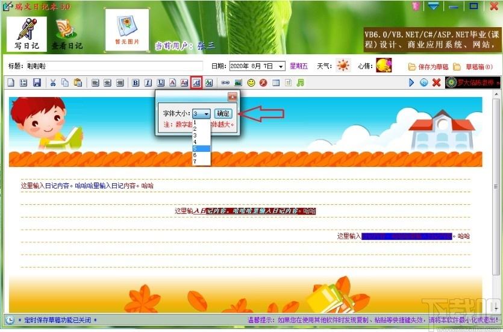Viewport: 503px width, 332px height.
Task: Click the red X delete icon
Action: [436, 83]
